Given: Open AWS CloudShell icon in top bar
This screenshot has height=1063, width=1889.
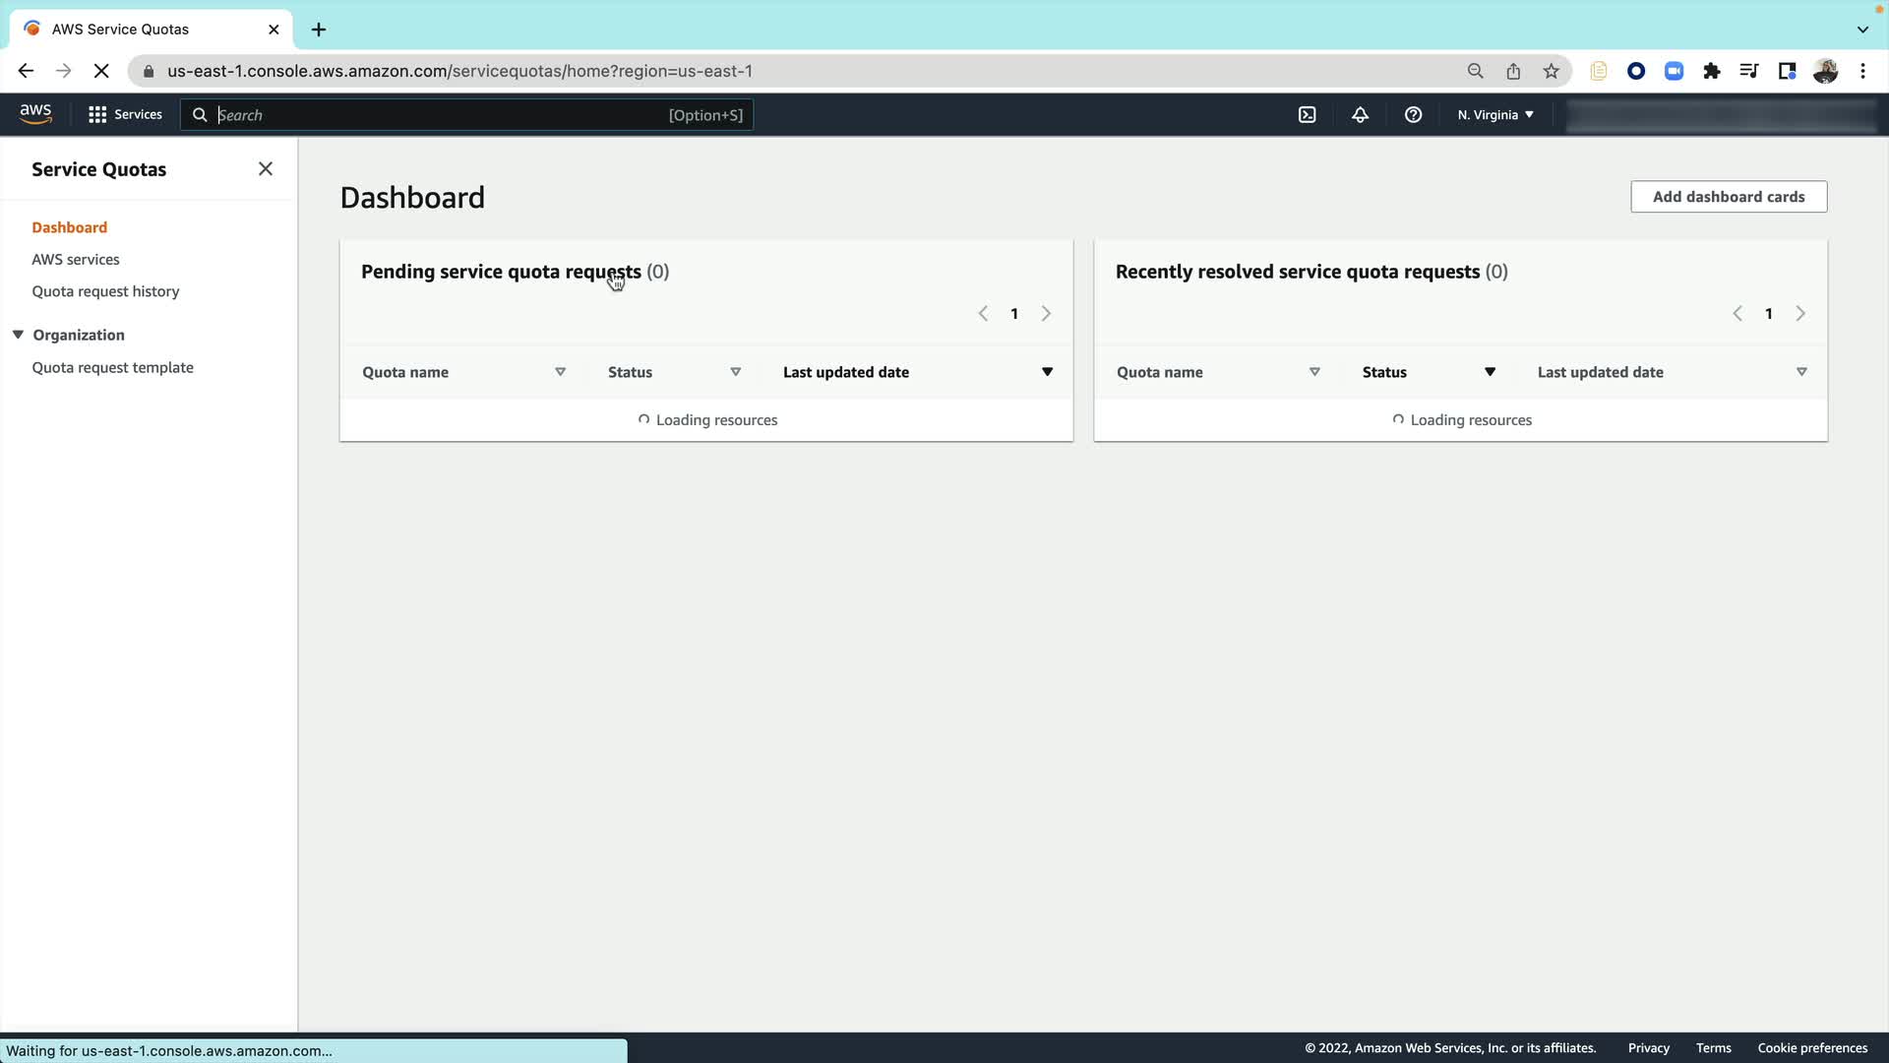Looking at the screenshot, I should [x=1307, y=115].
